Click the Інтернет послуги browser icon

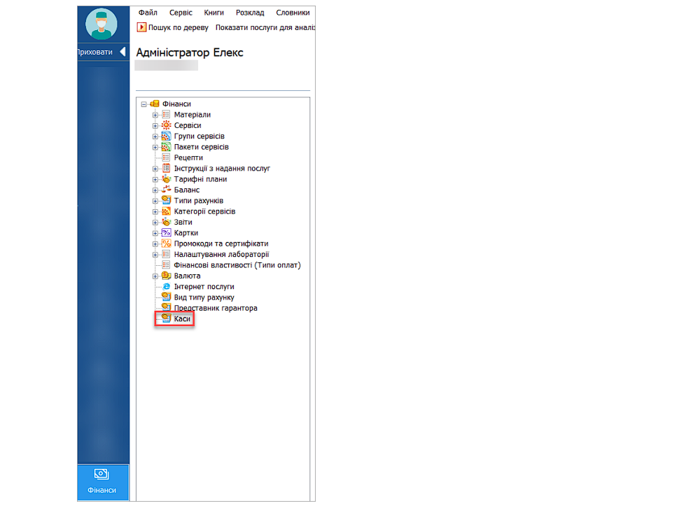pos(166,287)
